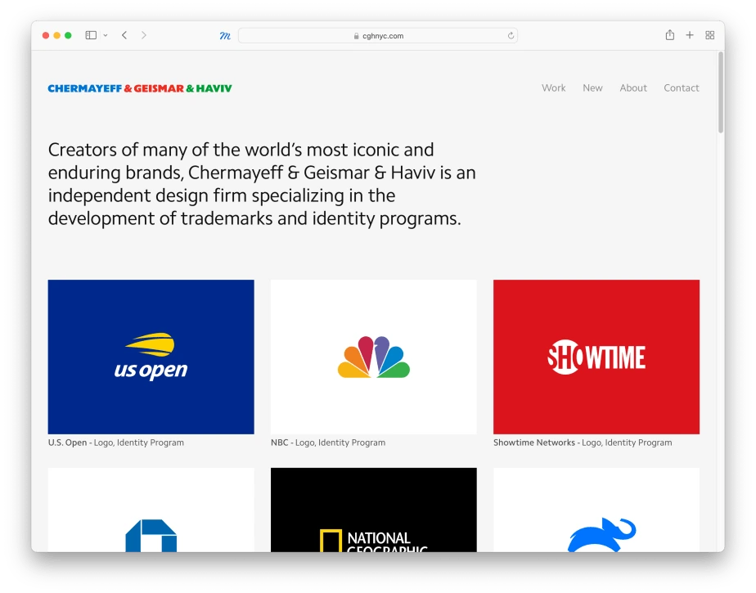The image size is (756, 593).
Task: Click the blue script M extension icon
Action: pos(225,36)
